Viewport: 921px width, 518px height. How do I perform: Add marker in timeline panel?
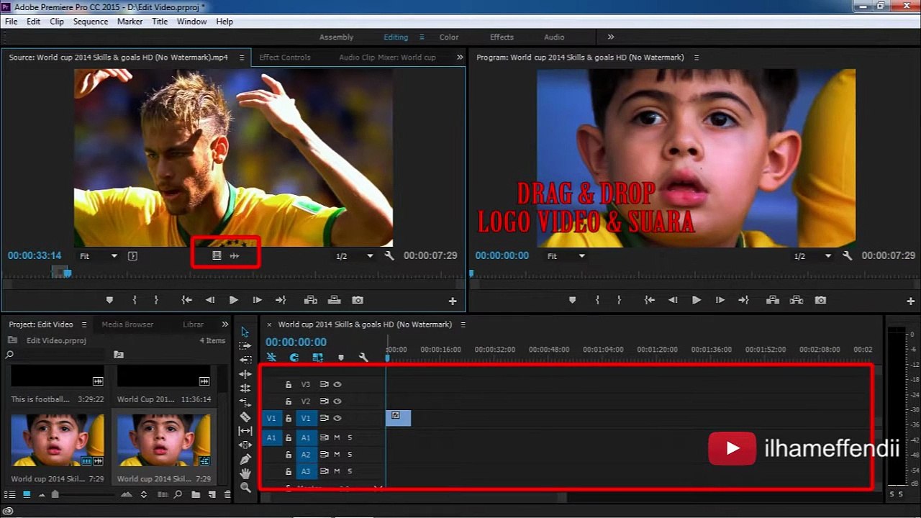(341, 358)
